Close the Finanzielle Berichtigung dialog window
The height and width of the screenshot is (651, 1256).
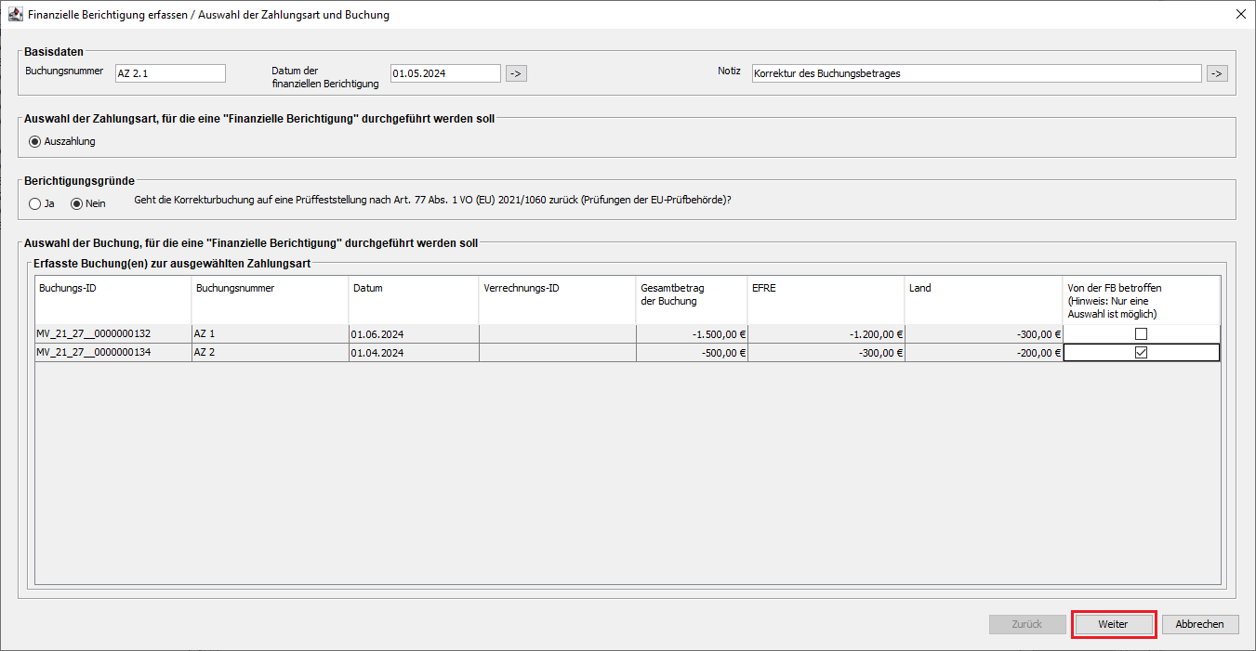click(x=1240, y=15)
